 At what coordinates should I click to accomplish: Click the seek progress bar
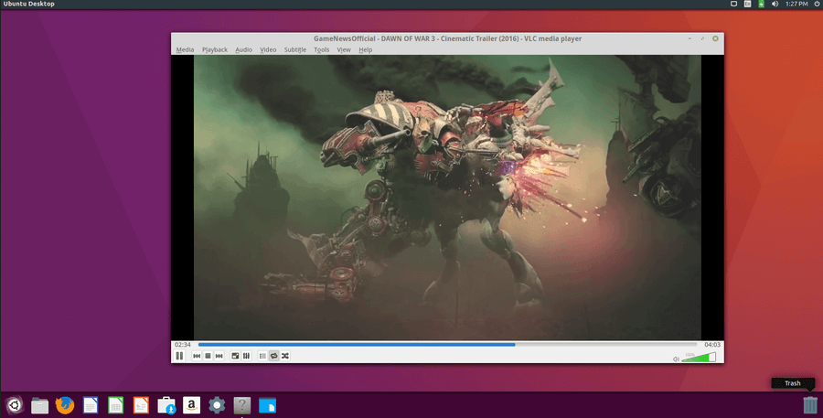point(447,345)
